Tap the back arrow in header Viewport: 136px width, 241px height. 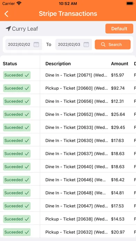coord(6,14)
